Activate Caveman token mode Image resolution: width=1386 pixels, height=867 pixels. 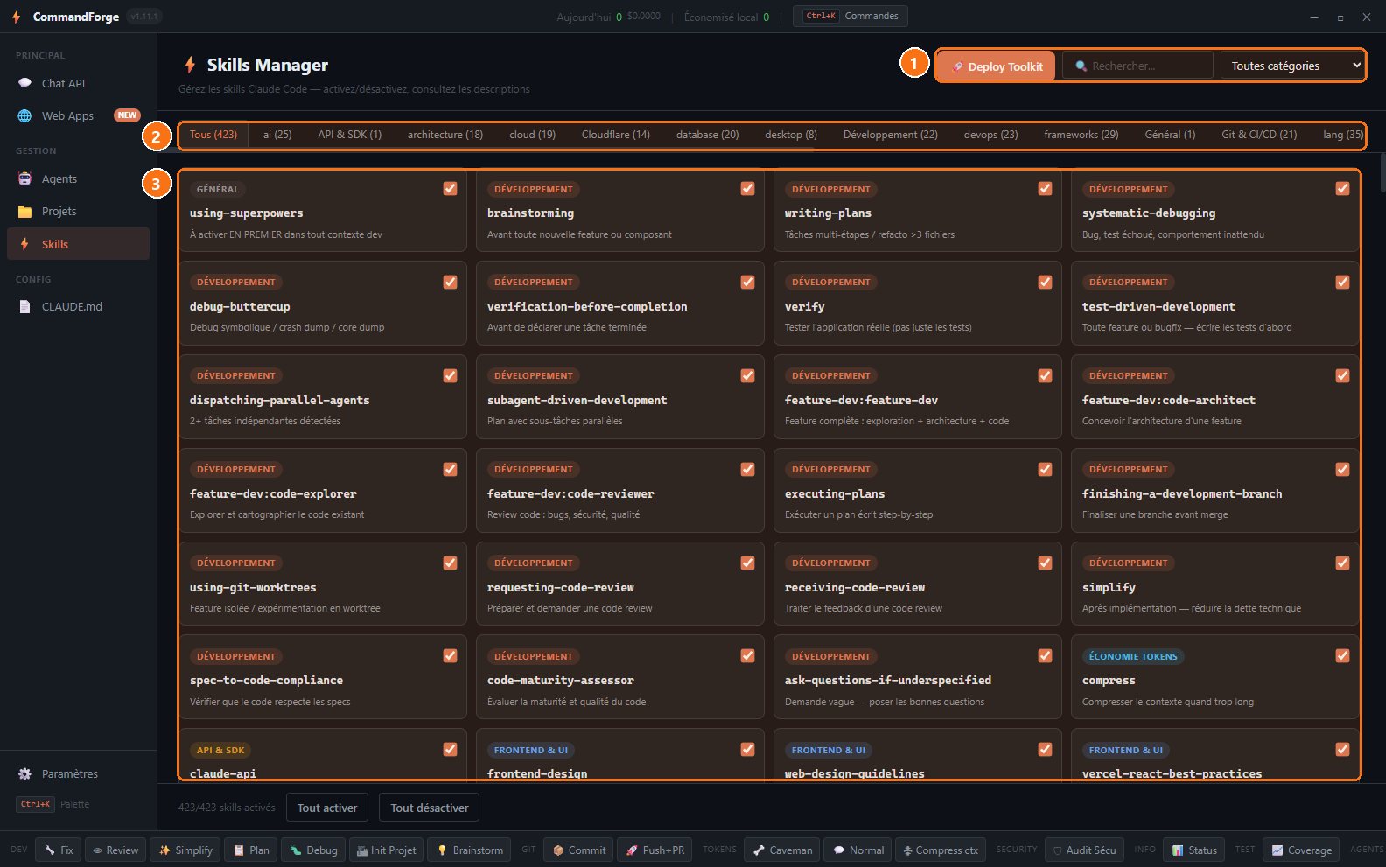782,850
